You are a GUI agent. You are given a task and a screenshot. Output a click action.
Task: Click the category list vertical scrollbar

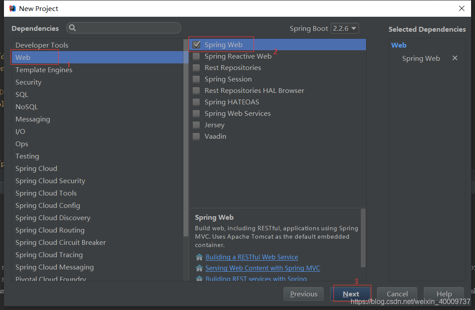coord(186,138)
